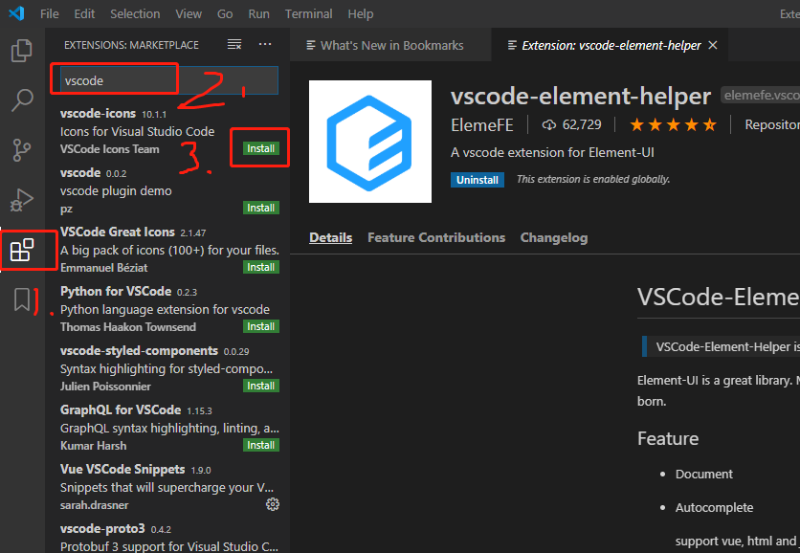Click 'This extension is enabled globally' text
This screenshot has width=800, height=553.
tap(593, 179)
